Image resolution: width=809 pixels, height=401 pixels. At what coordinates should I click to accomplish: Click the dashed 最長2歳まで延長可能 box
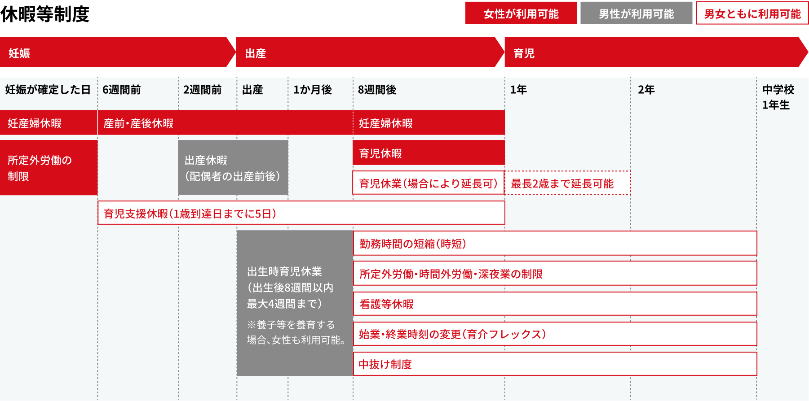click(568, 183)
